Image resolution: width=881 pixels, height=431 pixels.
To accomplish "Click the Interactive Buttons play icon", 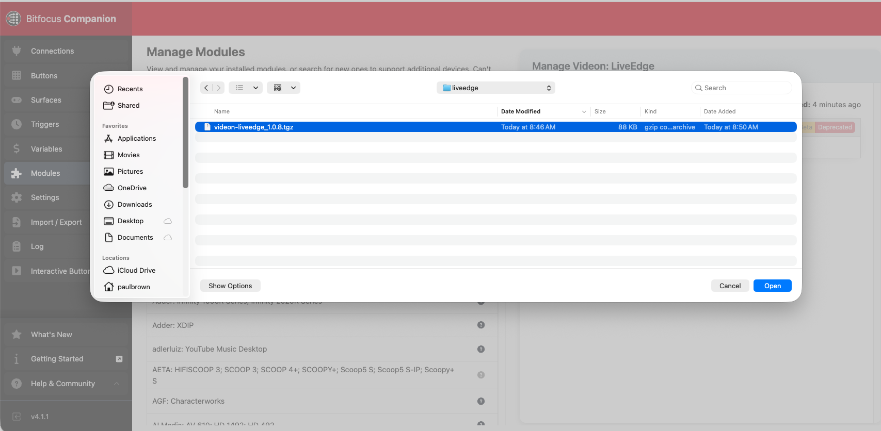I will [x=17, y=271].
